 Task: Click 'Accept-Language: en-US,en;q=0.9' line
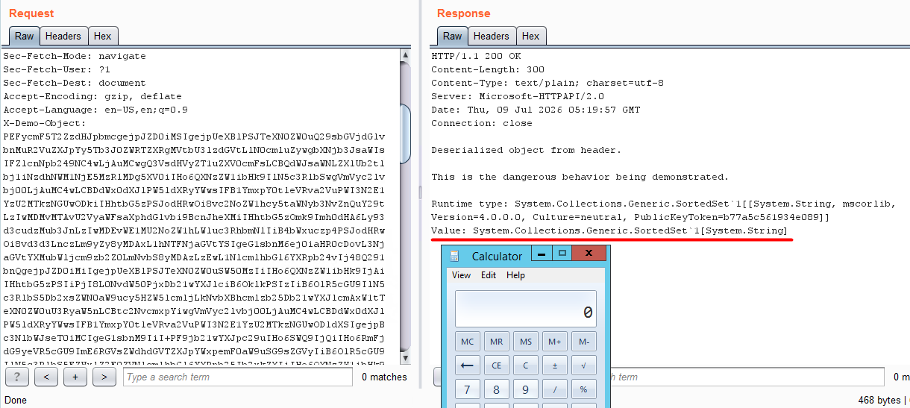click(x=95, y=110)
